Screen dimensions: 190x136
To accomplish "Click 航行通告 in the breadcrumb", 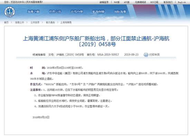I will [x=50, y=22].
